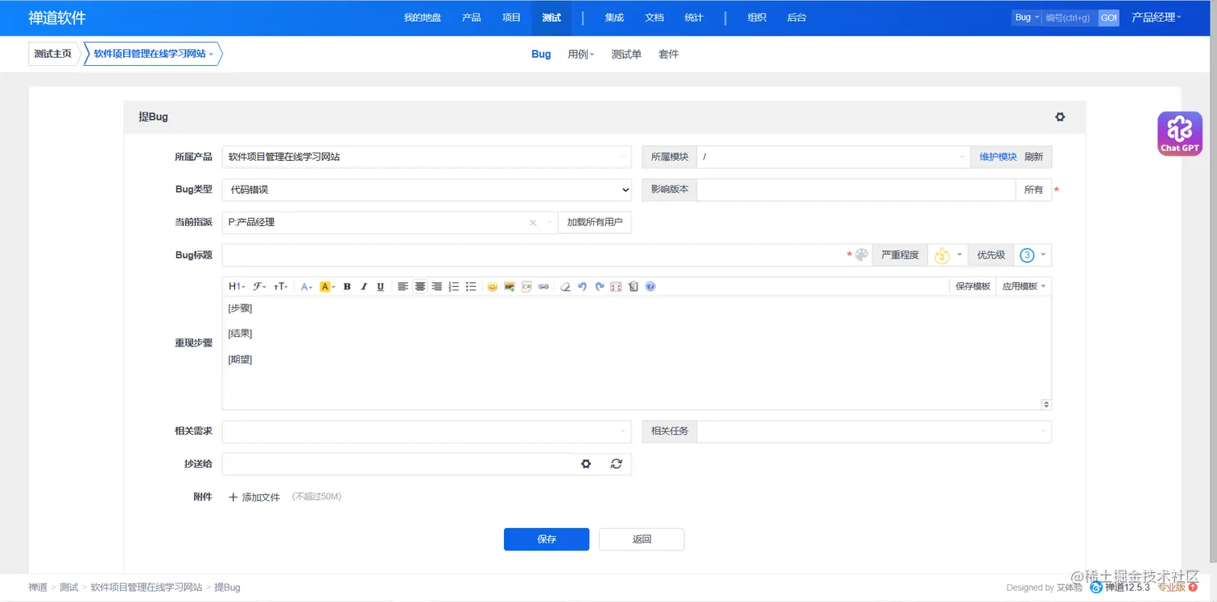This screenshot has height=602, width=1217.
Task: Open the Bug标题 color palette picker
Action: [861, 255]
